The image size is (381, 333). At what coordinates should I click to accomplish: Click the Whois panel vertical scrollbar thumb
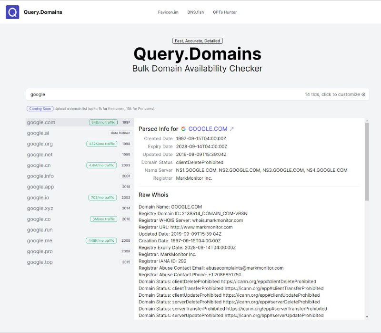[367, 162]
